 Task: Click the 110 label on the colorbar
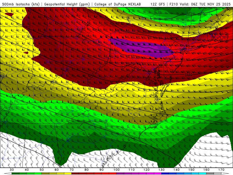[132, 170]
